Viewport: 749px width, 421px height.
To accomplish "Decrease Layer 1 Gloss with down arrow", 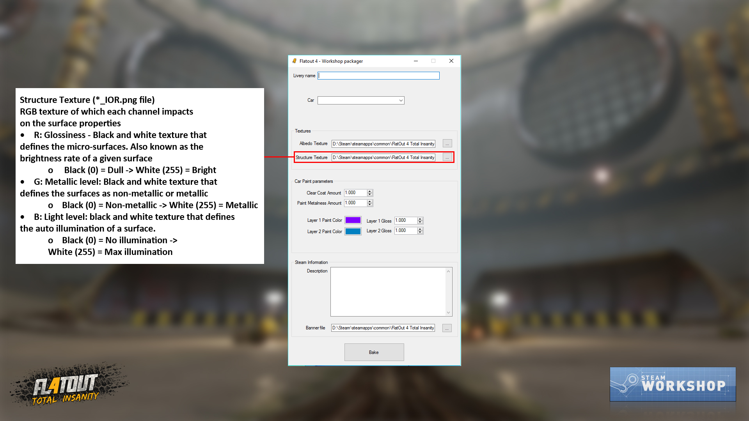I will pyautogui.click(x=420, y=222).
